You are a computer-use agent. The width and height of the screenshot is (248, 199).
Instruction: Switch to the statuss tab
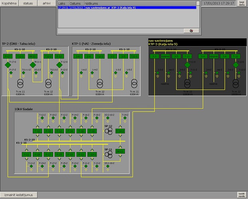coord(28,3)
